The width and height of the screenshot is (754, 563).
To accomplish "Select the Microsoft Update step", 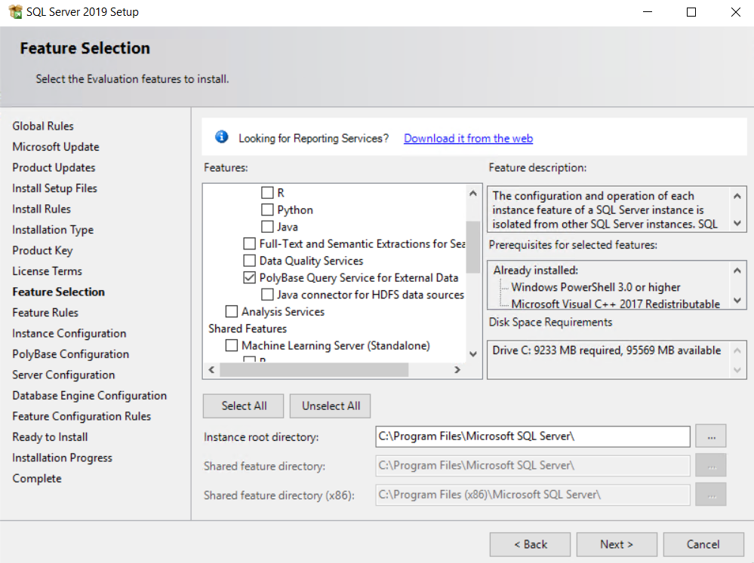I will 56,146.
